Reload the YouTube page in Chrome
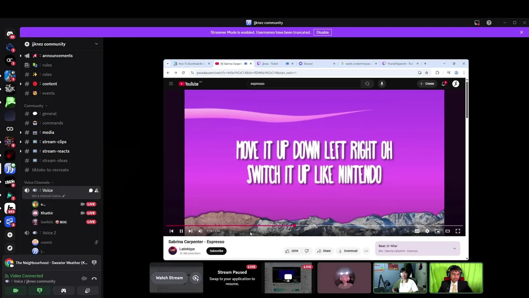 183,73
